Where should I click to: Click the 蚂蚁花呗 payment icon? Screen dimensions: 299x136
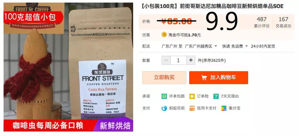(x=164, y=108)
